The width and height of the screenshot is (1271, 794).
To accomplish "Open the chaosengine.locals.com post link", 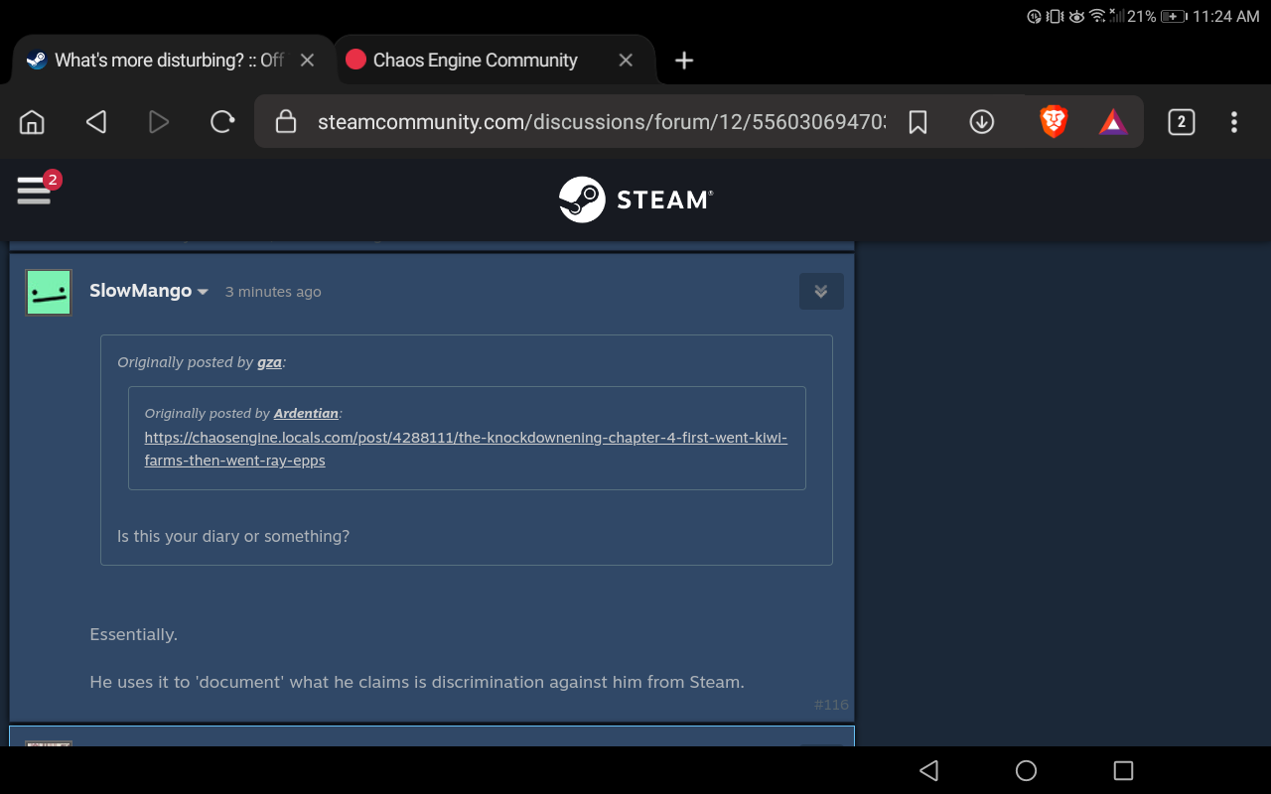I will click(x=466, y=449).
